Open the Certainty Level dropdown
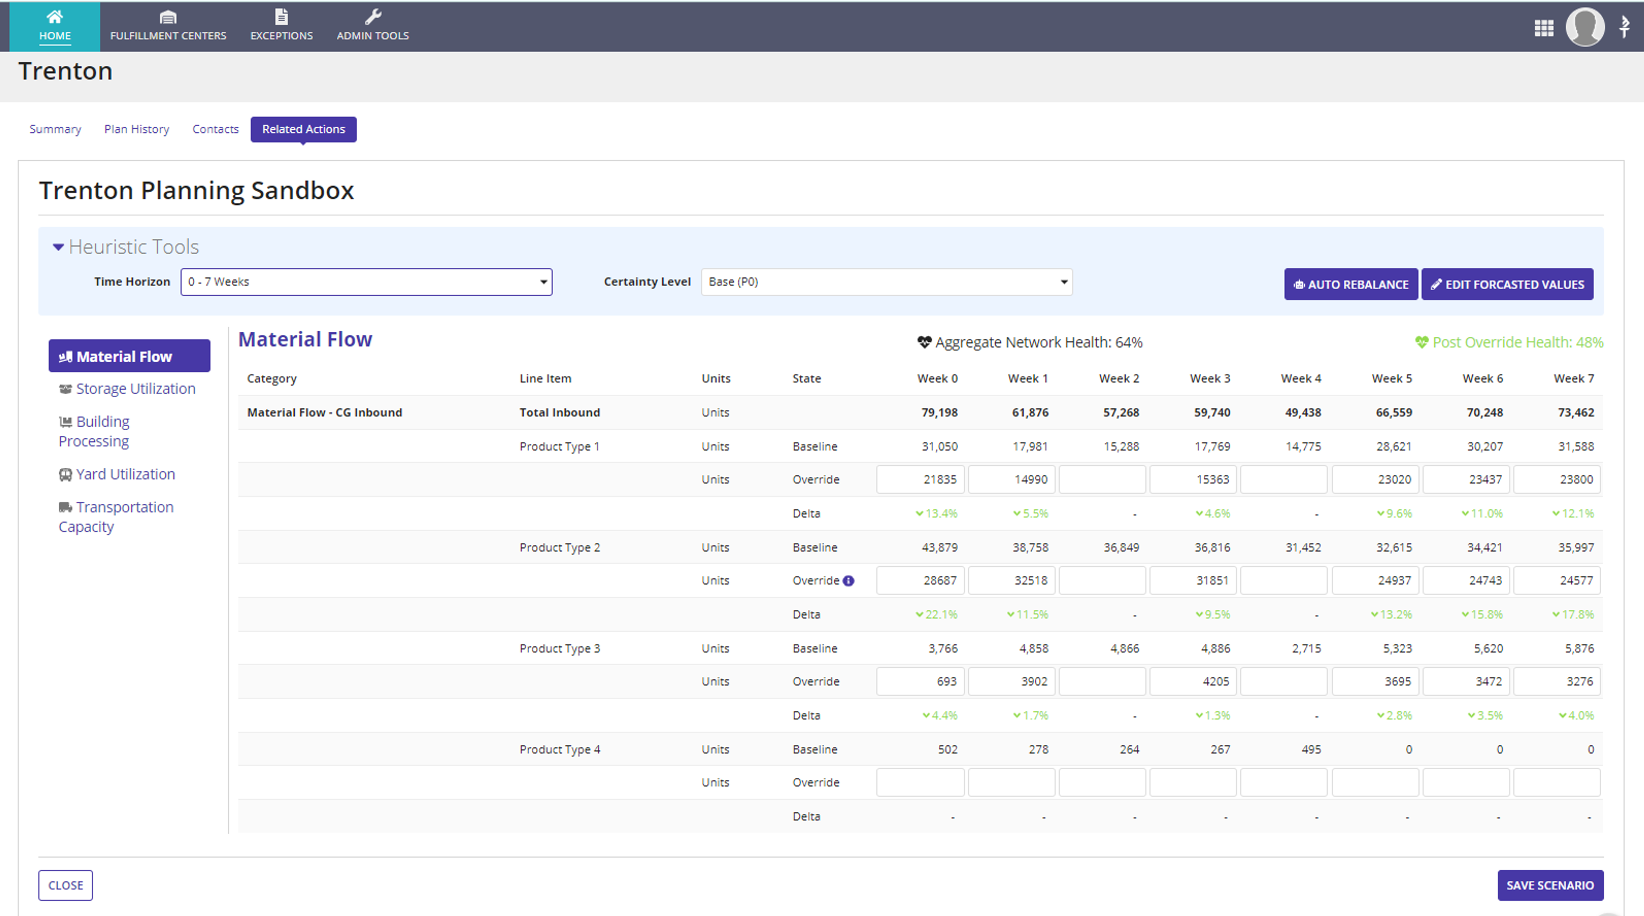 (x=887, y=282)
